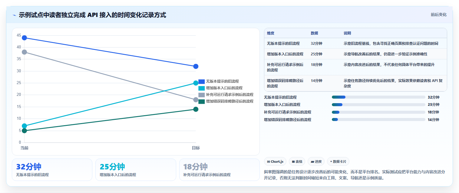459x193 pixels.
Task: Click the description starting 示意任务路径持续优化后的结果
Action: point(393,83)
